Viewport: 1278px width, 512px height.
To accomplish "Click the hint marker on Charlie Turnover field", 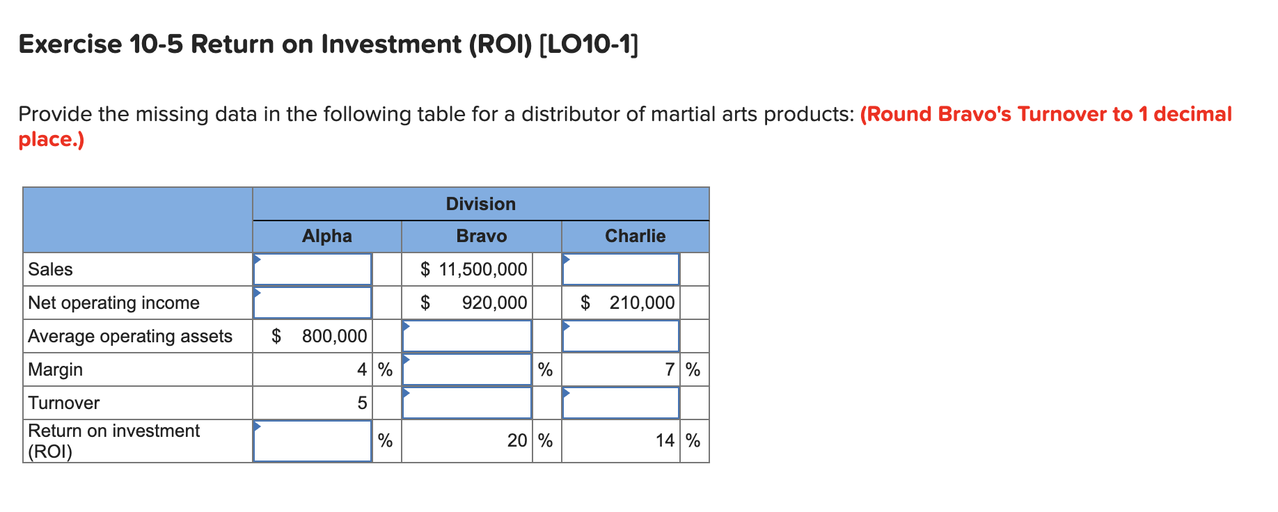I will [567, 392].
